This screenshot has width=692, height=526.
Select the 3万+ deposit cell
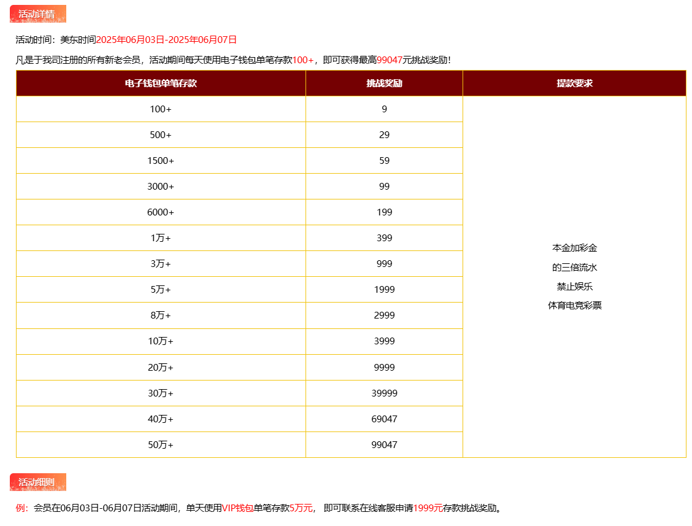coord(161,264)
